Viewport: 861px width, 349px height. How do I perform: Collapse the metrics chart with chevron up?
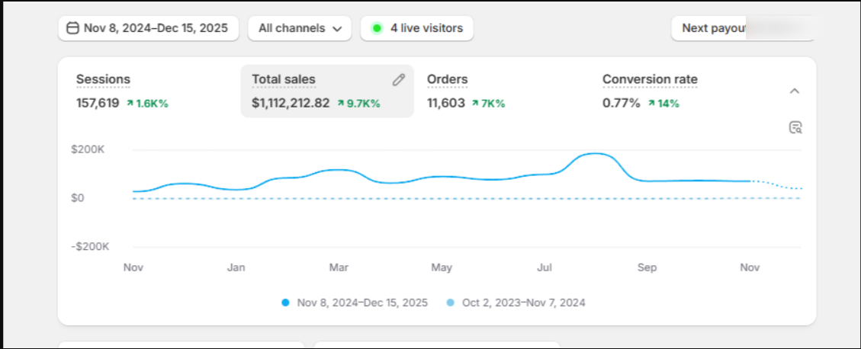coord(795,91)
